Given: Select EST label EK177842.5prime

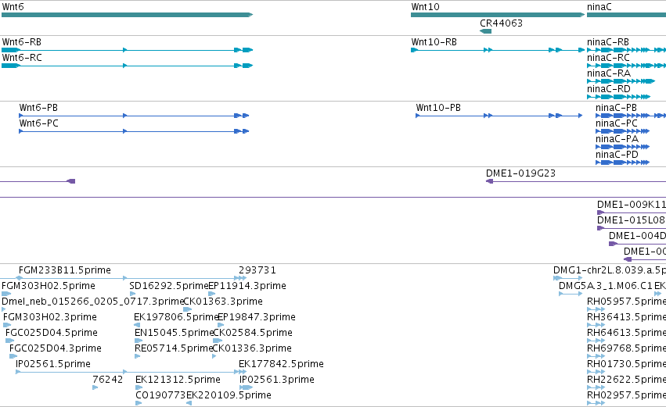Looking at the screenshot, I should click(281, 364).
